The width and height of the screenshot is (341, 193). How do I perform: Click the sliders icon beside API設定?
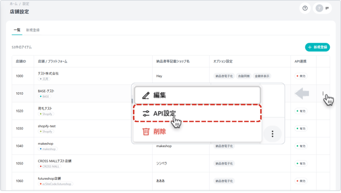(146, 114)
